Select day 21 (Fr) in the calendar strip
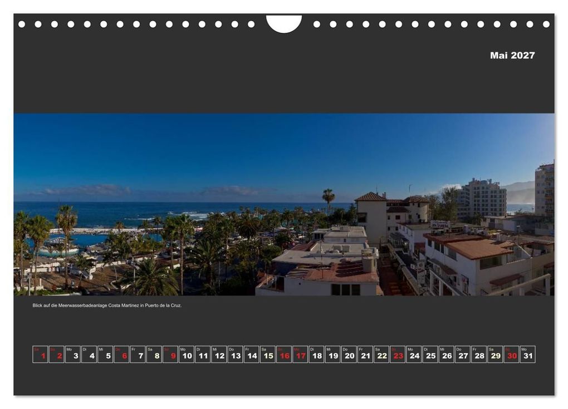The height and width of the screenshot is (409, 568). (365, 354)
